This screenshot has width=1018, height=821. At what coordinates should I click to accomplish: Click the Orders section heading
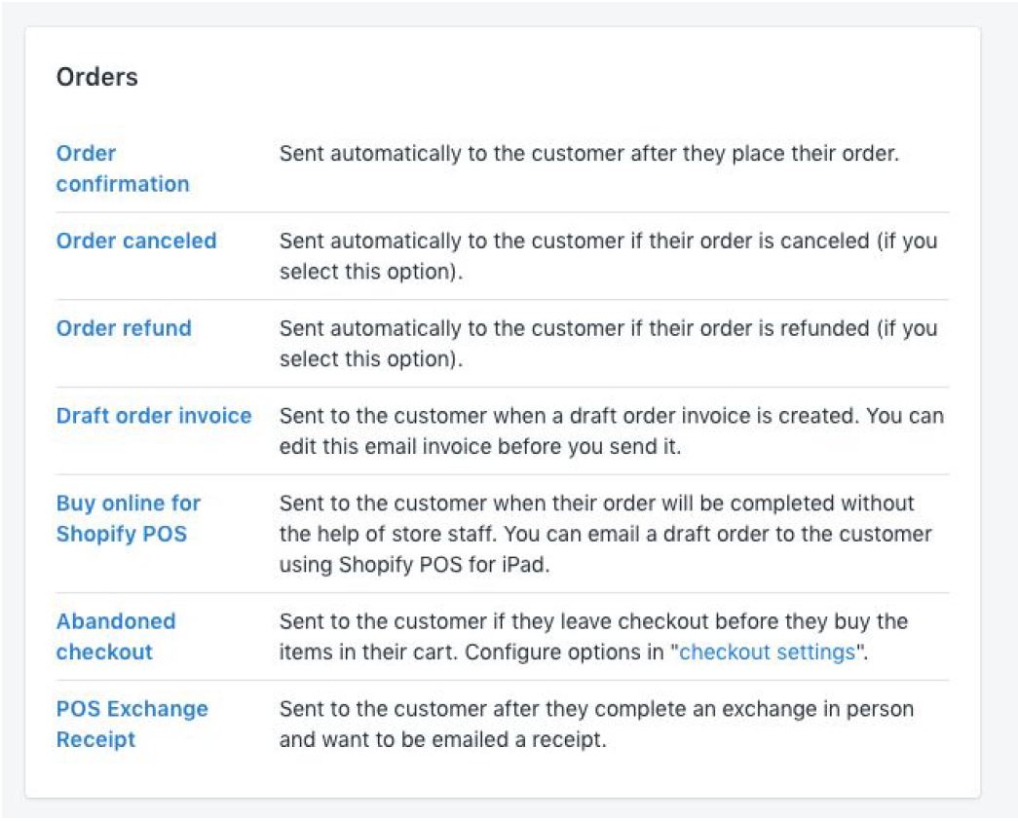tap(96, 76)
